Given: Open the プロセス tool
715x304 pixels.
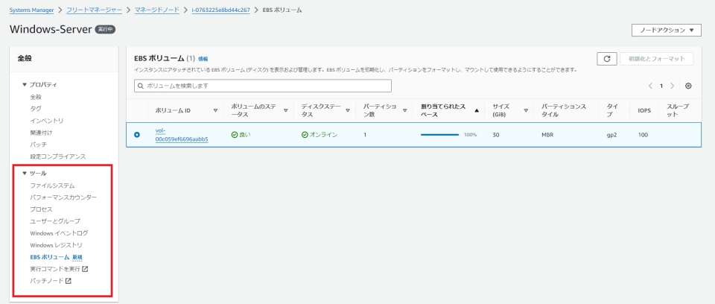Looking at the screenshot, I should pos(41,209).
